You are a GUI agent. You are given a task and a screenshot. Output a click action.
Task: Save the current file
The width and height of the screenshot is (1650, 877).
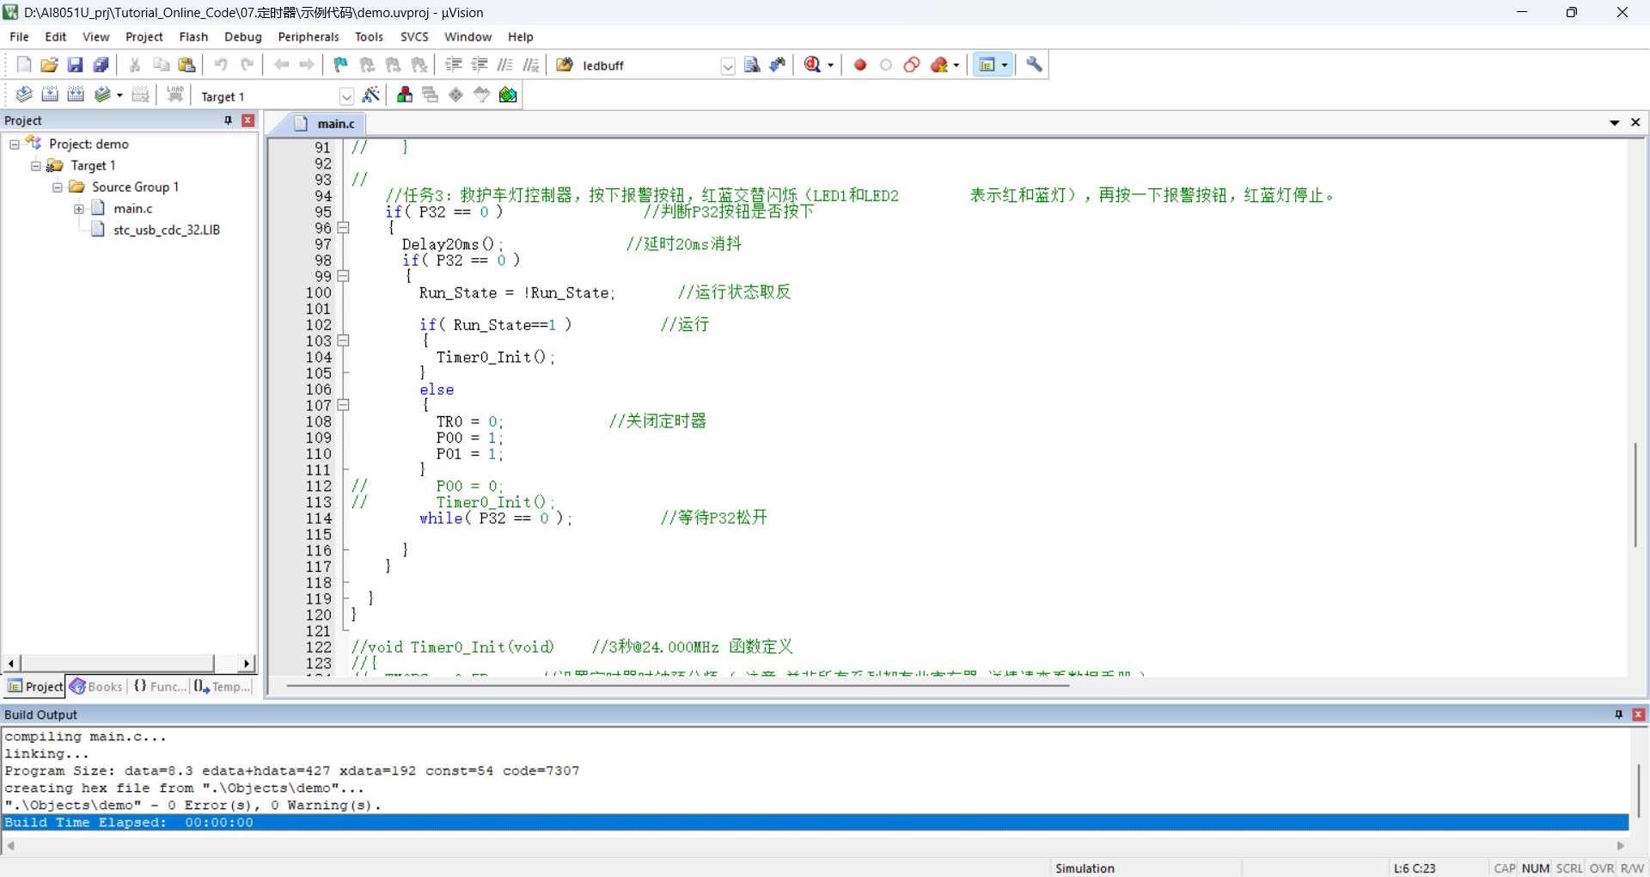pyautogui.click(x=76, y=64)
